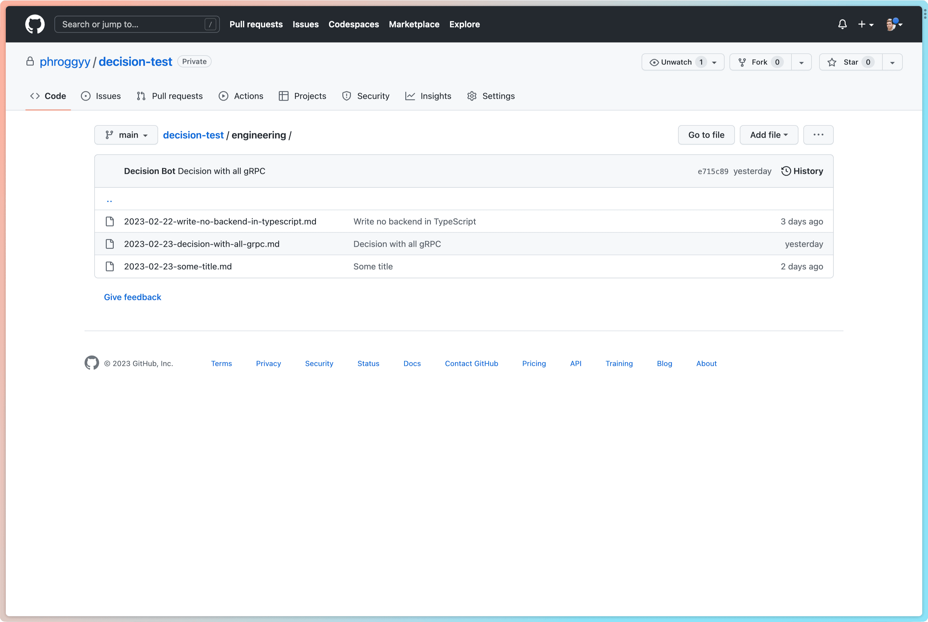Open commit Write no backend in TypeScript
The image size is (928, 622).
415,221
